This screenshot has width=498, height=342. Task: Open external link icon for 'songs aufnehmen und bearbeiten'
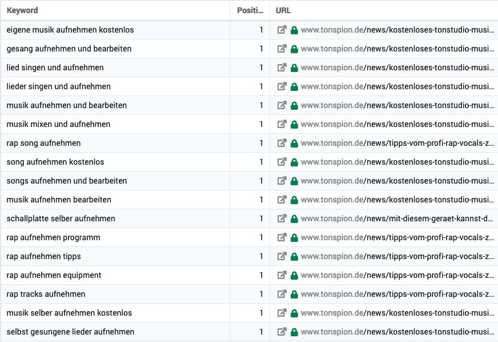[282, 181]
